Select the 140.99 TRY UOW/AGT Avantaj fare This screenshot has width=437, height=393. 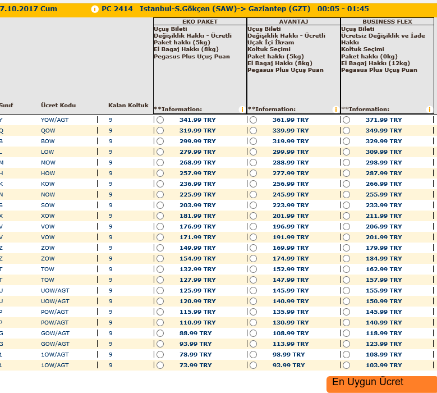coord(254,301)
